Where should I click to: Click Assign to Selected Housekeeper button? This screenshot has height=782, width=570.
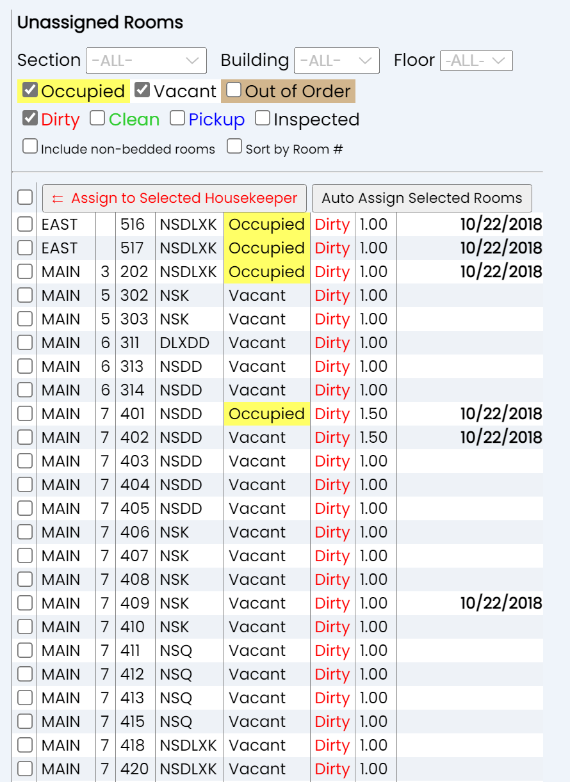[x=174, y=198]
